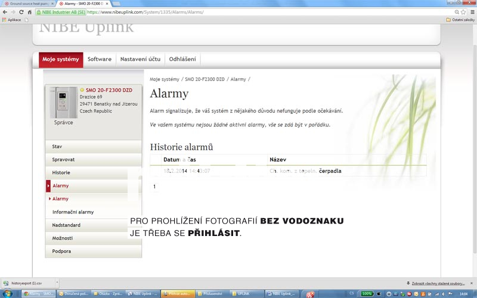The image size is (477, 298).
Task: Open the Chrome menu icon
Action: (x=471, y=12)
